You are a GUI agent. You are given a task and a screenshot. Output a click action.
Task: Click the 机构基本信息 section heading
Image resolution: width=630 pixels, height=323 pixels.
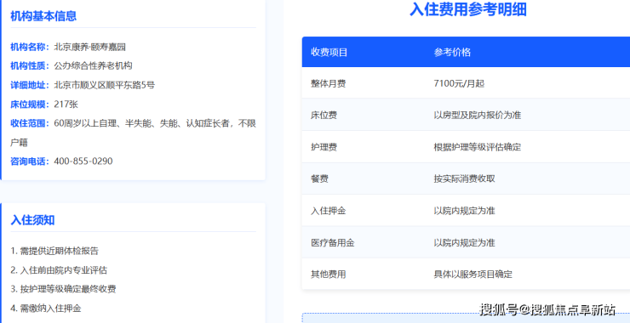[x=43, y=16]
